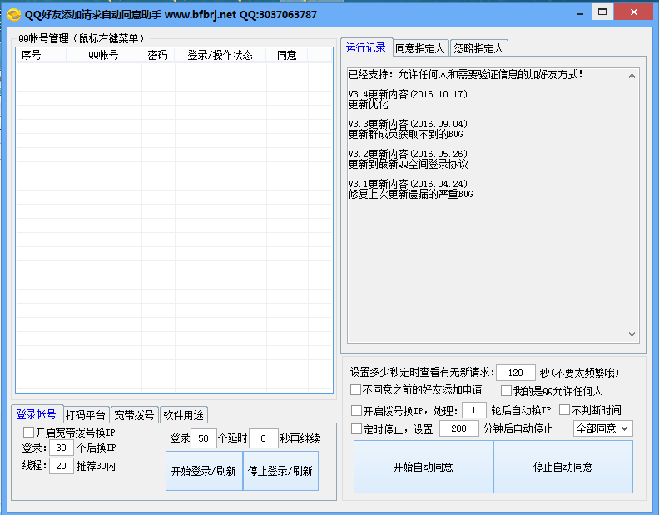Viewport: 659px width, 515px height.
Task: Click the auto-stop minutes field showing 200
Action: [x=459, y=428]
